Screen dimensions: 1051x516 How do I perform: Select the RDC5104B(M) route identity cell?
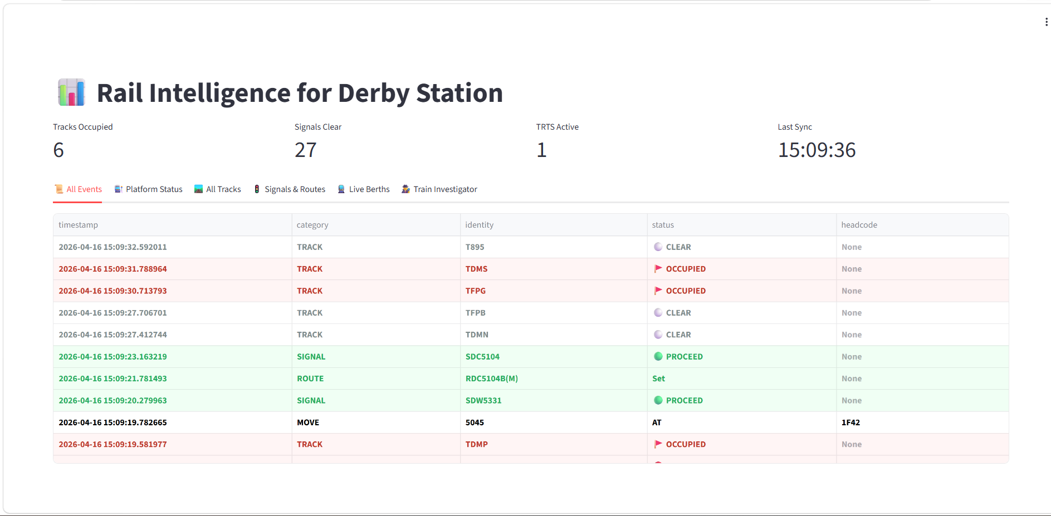491,379
